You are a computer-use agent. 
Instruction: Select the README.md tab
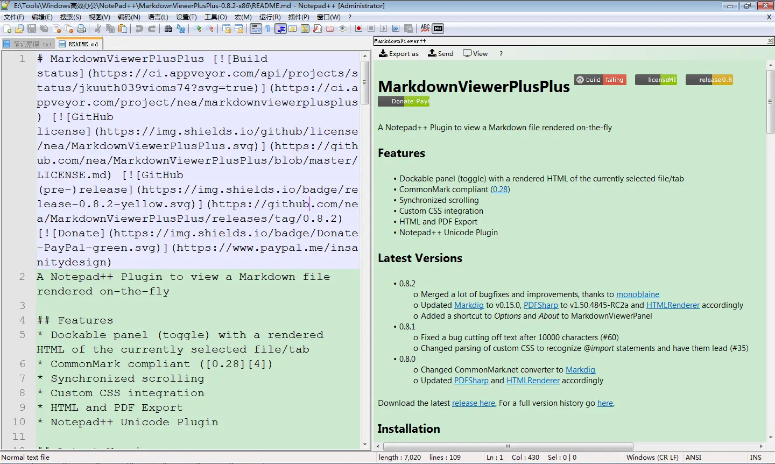[x=79, y=44]
